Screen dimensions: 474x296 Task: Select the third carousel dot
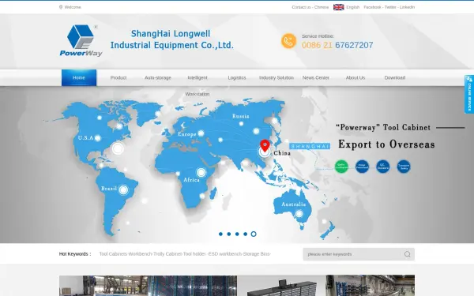[x=237, y=234]
